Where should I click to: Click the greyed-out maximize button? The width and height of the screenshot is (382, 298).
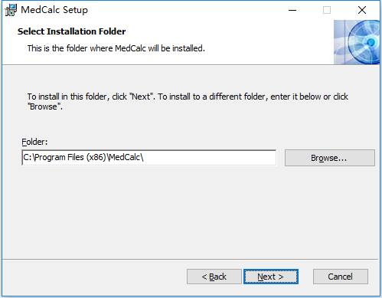coord(327,10)
